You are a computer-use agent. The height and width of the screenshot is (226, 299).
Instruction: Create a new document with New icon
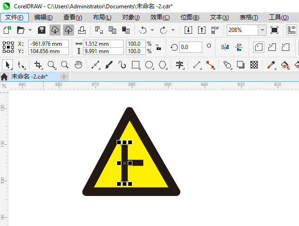[7, 30]
